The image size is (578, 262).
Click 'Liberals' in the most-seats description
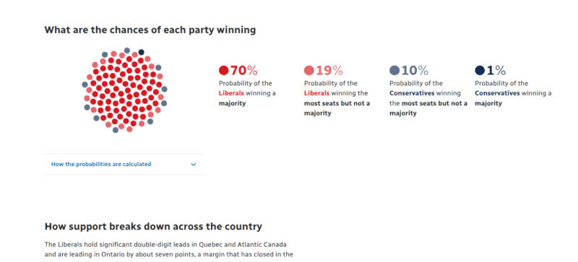tap(316, 93)
